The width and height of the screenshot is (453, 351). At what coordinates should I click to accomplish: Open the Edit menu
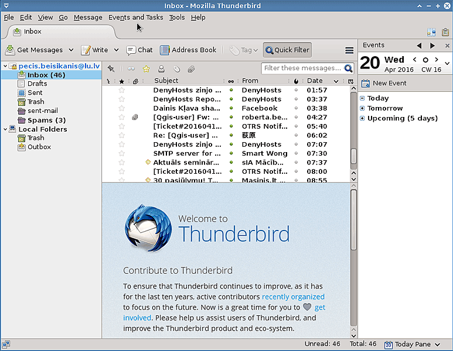[x=26, y=18]
